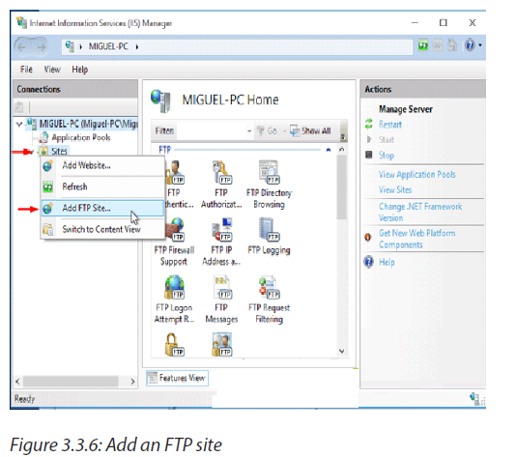516x457 pixels.
Task: Open the Filter dropdown arrow
Action: coord(249,131)
